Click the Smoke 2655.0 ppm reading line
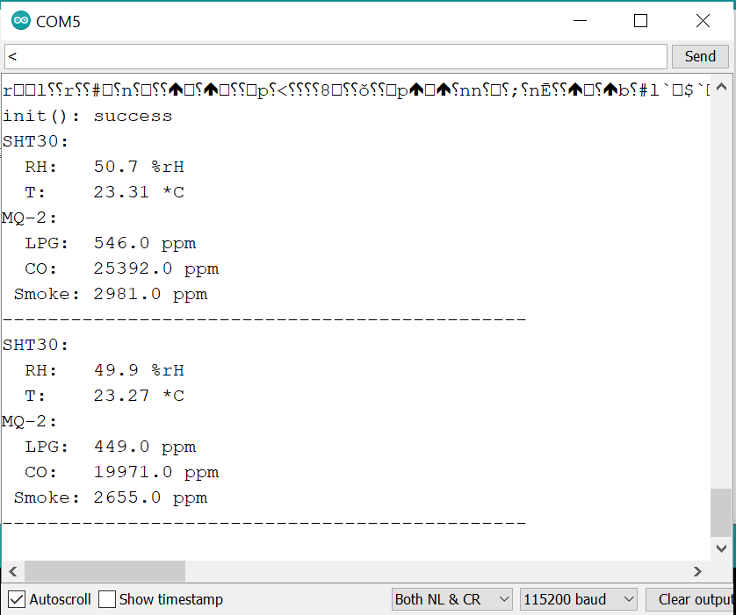The height and width of the screenshot is (615, 736). (x=111, y=497)
